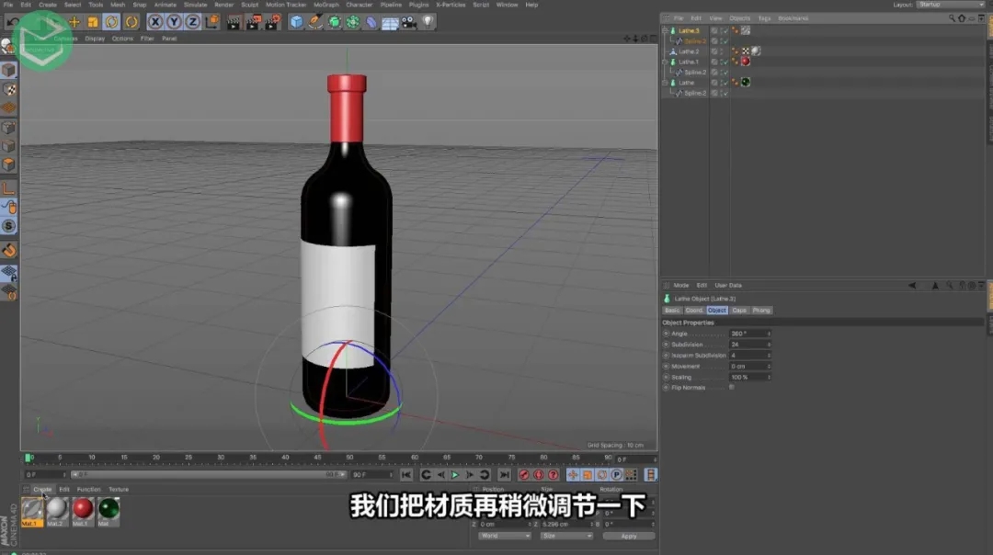Viewport: 993px width, 555px height.
Task: Select the Cube primitive icon in the toolbar
Action: click(x=294, y=21)
